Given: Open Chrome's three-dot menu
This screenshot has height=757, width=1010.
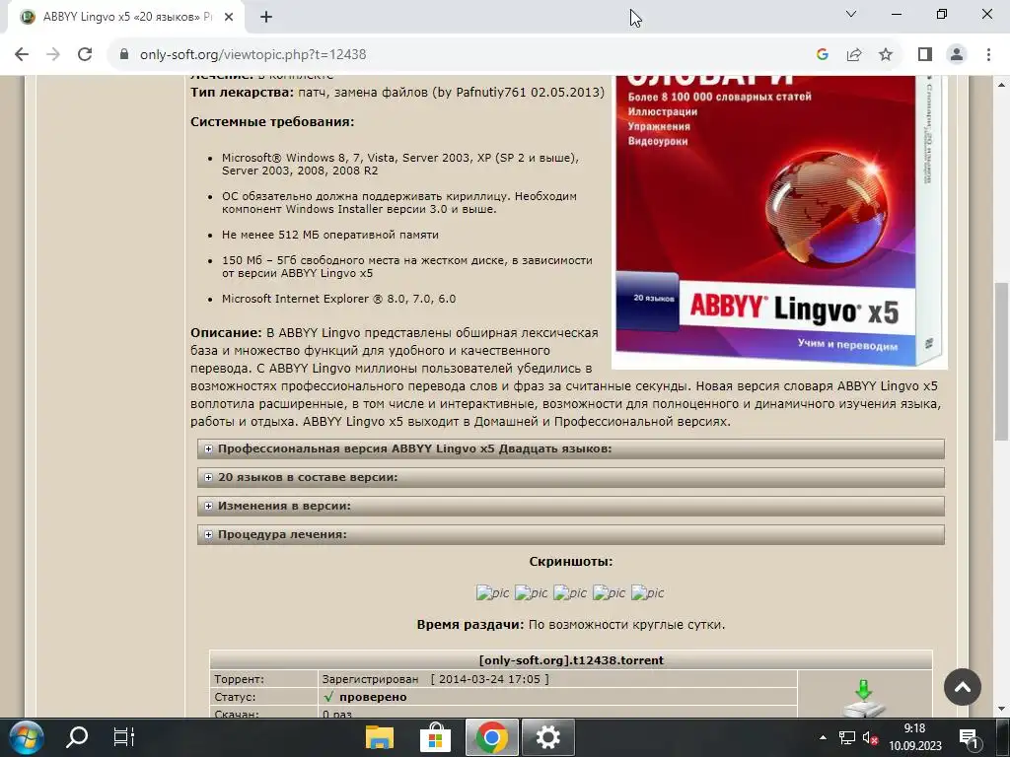Looking at the screenshot, I should [x=988, y=55].
